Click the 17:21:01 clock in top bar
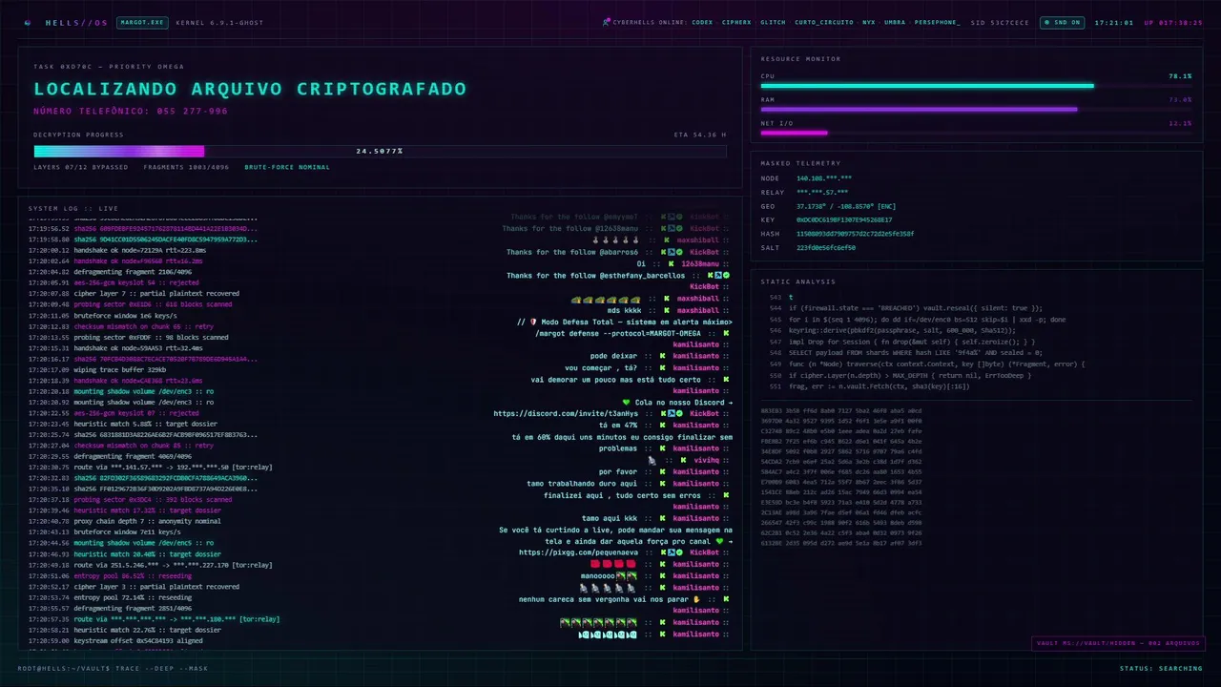This screenshot has width=1221, height=687. point(1114,22)
